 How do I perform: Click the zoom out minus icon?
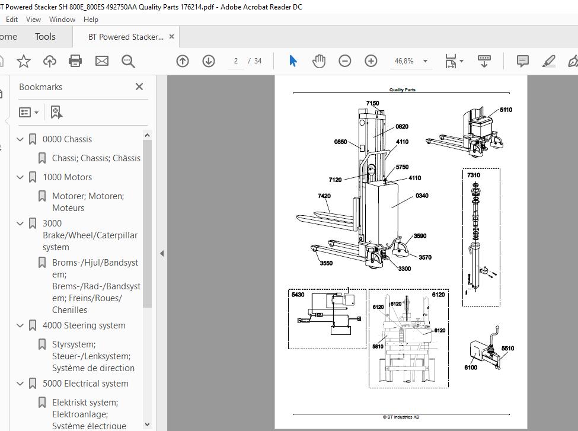pyautogui.click(x=344, y=61)
